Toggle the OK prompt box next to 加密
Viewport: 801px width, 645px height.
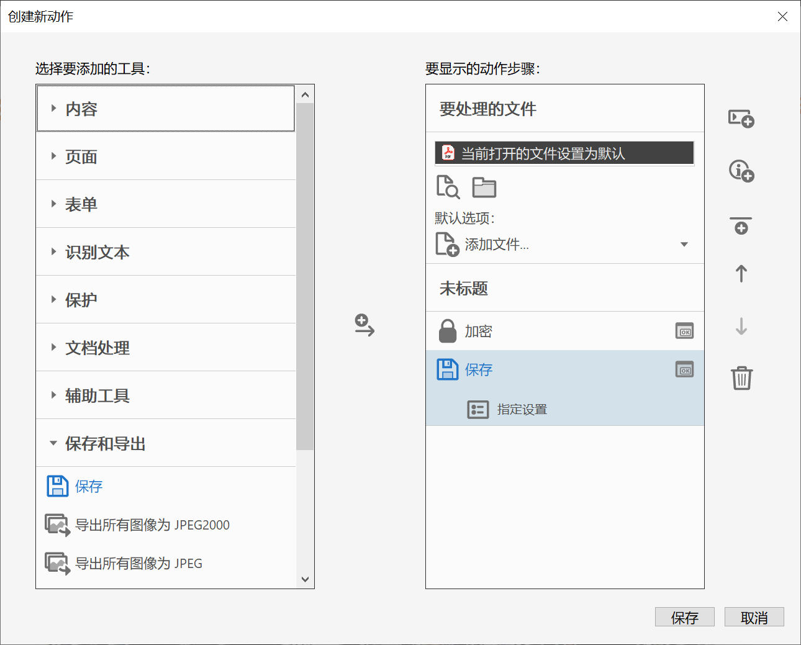[x=684, y=331]
